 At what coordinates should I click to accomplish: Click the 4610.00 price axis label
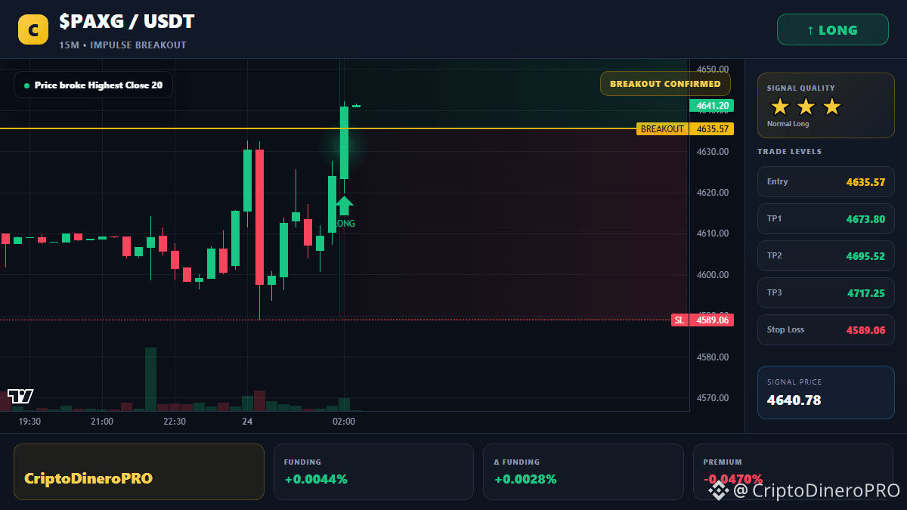click(x=713, y=233)
